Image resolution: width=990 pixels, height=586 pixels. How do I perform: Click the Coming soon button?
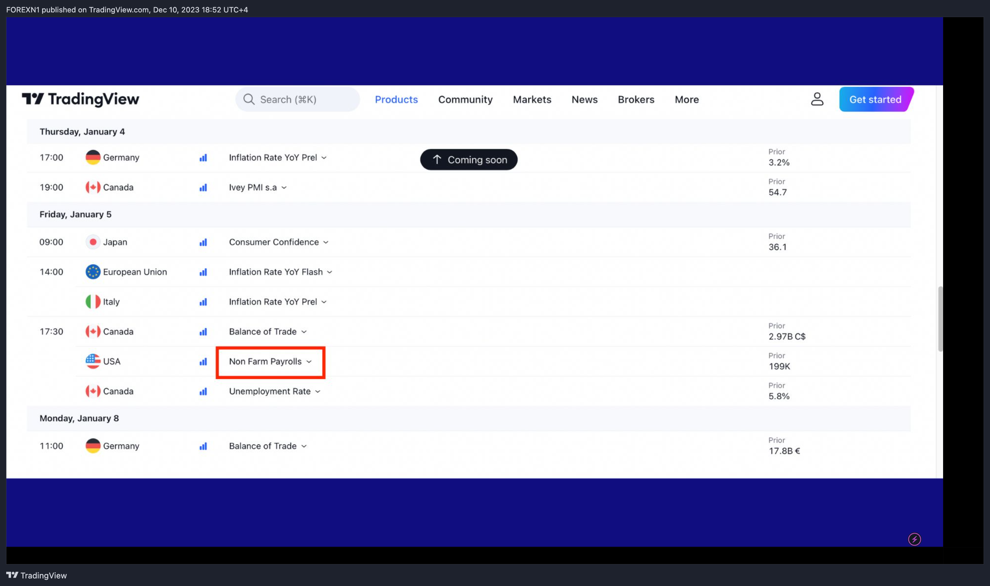pos(468,160)
